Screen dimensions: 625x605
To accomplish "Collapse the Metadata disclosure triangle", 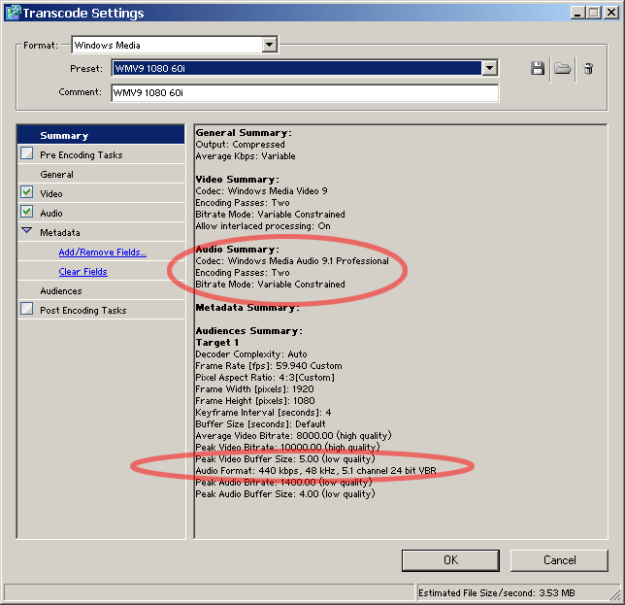I will click(27, 230).
